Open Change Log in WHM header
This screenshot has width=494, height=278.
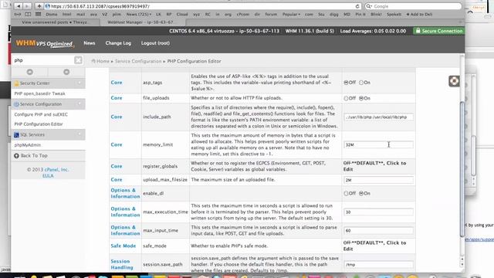[x=118, y=43]
